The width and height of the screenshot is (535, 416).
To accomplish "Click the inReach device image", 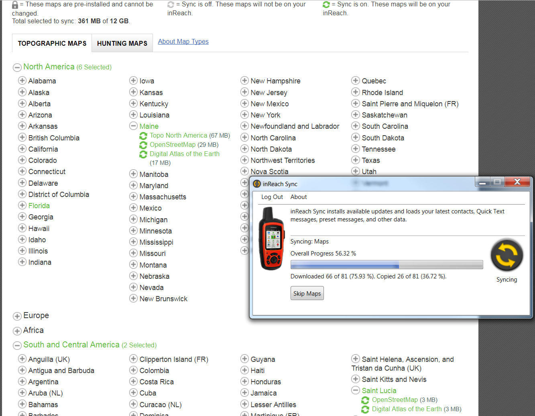I will [272, 238].
